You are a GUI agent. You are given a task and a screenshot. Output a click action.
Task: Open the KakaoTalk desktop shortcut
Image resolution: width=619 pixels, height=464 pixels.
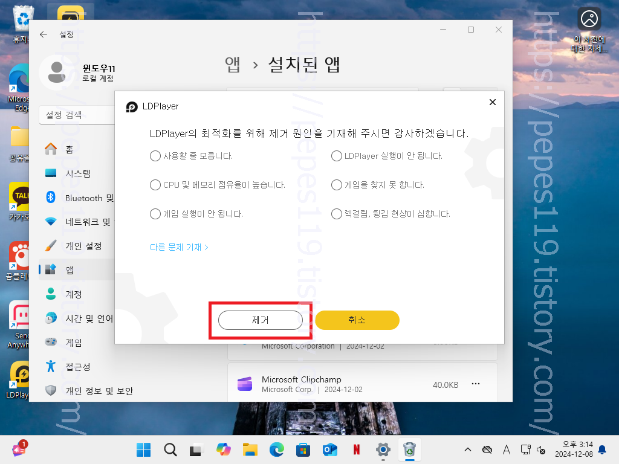coord(19,201)
